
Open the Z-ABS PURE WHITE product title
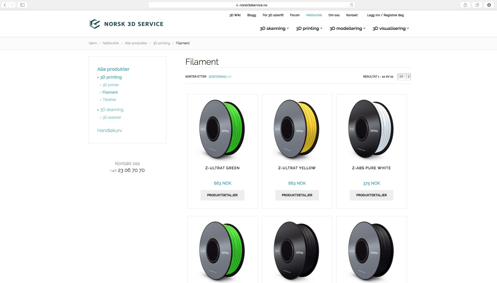pos(371,168)
